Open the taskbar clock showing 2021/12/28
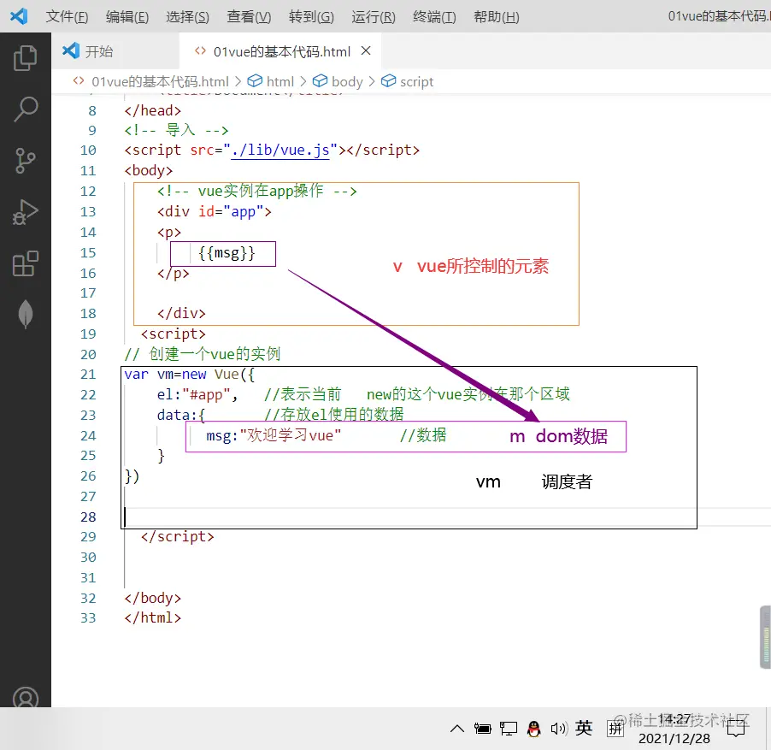771x750 pixels. click(674, 729)
